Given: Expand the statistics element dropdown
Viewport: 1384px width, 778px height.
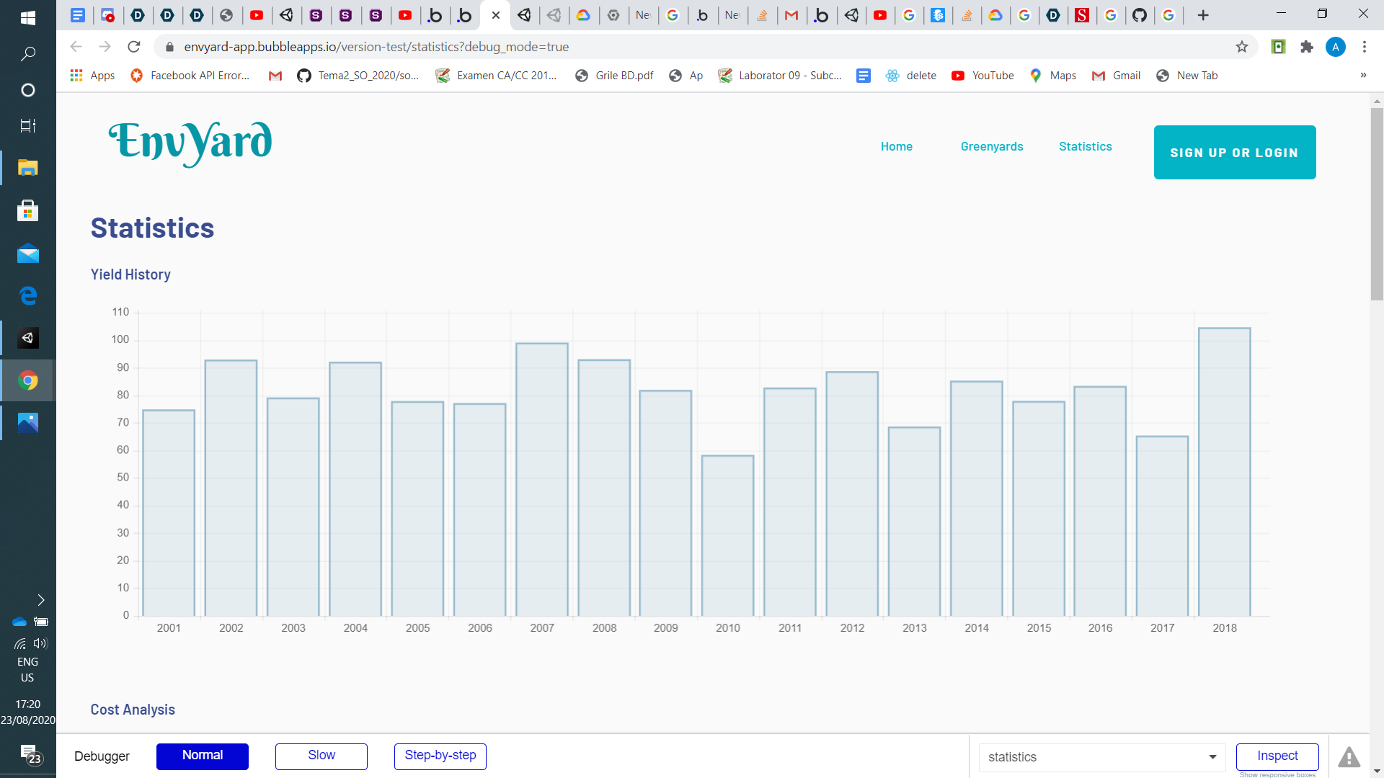Looking at the screenshot, I should click(1212, 757).
